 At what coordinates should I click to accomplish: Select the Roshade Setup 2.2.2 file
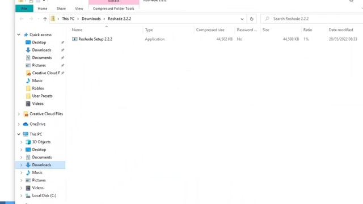pyautogui.click(x=95, y=39)
